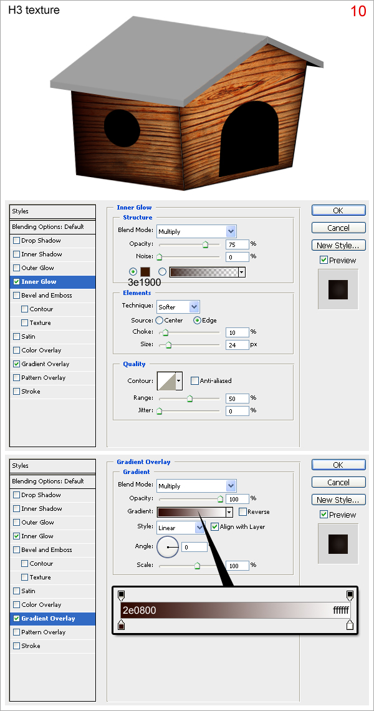The height and width of the screenshot is (711, 374).
Task: Click the 3e1900 glow color swatch
Action: point(145,271)
